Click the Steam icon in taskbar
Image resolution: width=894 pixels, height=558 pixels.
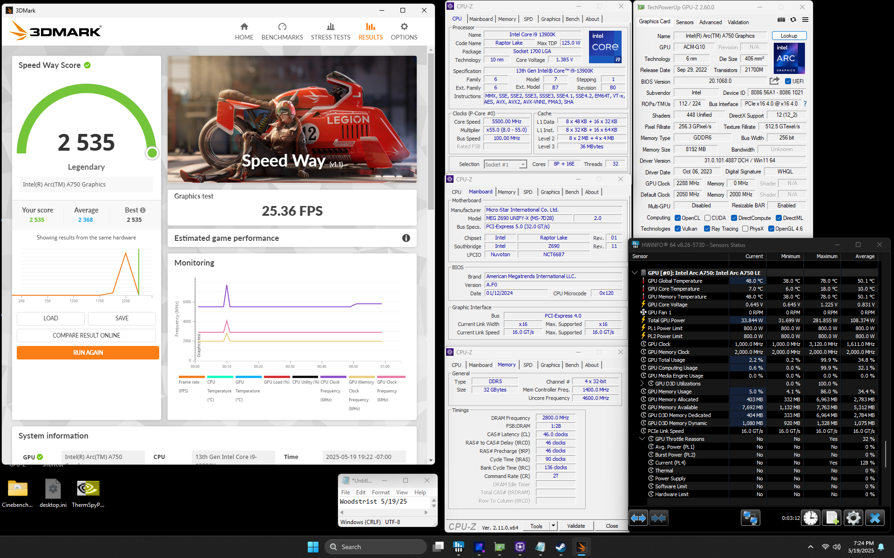pyautogui.click(x=561, y=547)
